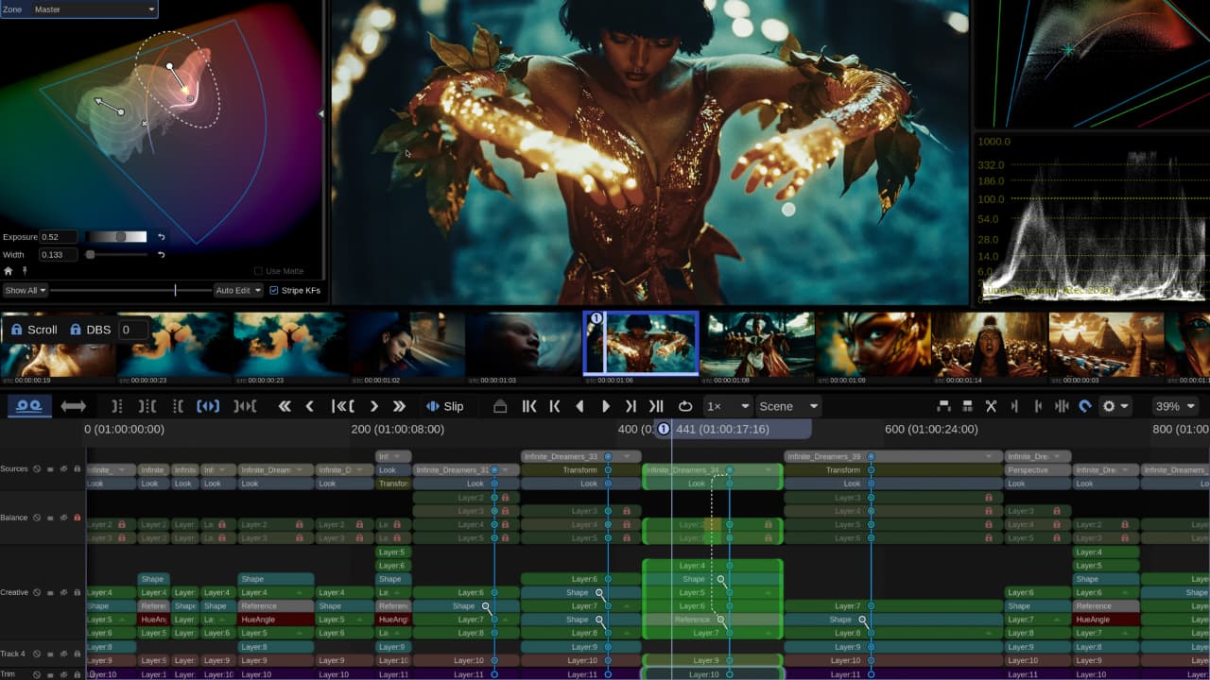1210x680 pixels.
Task: Click the reset arrow beside the Width value
Action: [160, 253]
